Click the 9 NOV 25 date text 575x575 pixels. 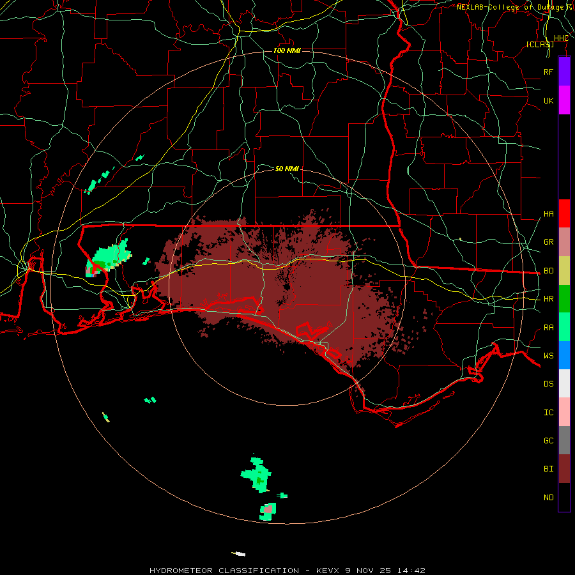coord(368,571)
